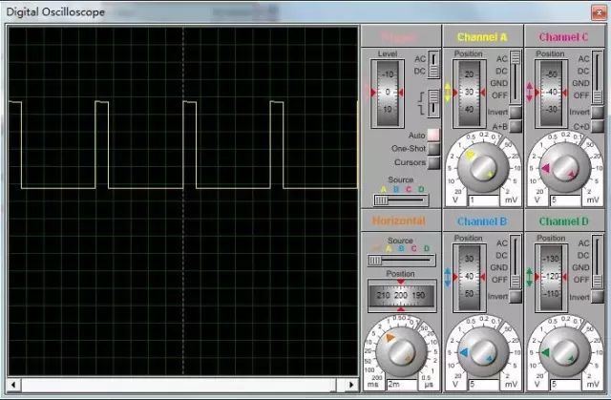611x400 pixels.
Task: Click the Channel A yellow position arrow
Action: point(447,93)
